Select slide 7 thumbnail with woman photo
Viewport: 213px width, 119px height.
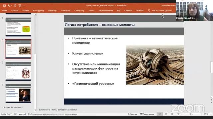click(18, 93)
